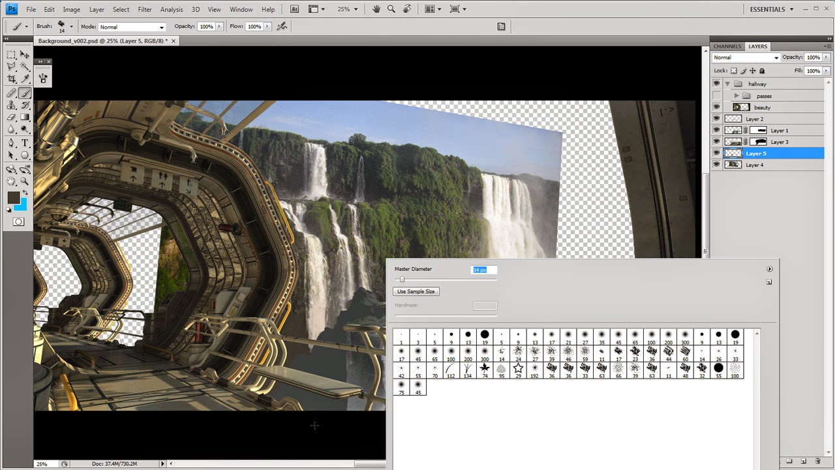Adjust the Master Diameter slider
The image size is (835, 470).
click(402, 279)
